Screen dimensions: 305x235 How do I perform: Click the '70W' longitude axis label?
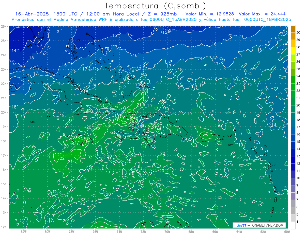click(x=167, y=231)
